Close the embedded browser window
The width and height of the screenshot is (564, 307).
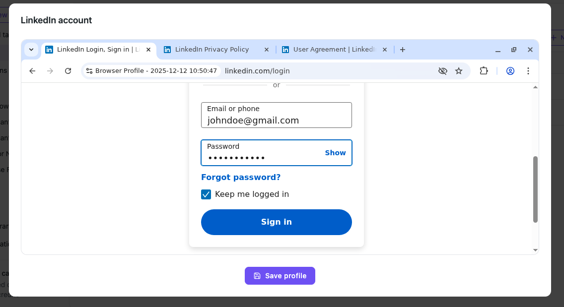tap(530, 50)
